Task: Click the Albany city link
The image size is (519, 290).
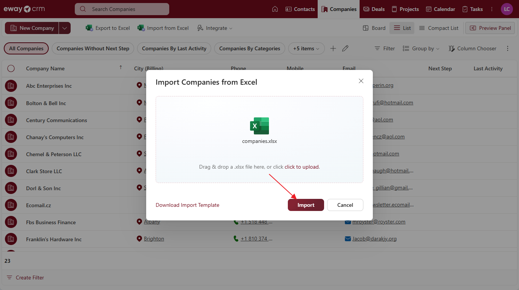Action: point(152,222)
